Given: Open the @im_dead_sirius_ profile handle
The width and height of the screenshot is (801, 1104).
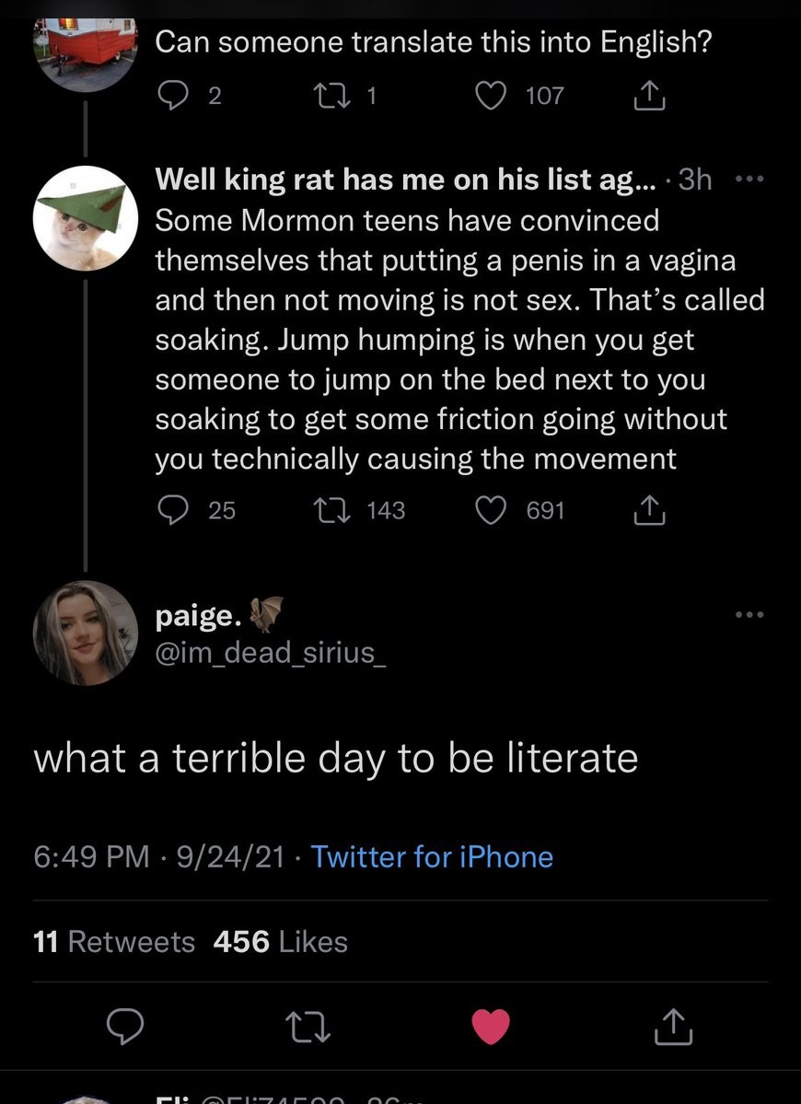Looking at the screenshot, I should click(x=266, y=654).
